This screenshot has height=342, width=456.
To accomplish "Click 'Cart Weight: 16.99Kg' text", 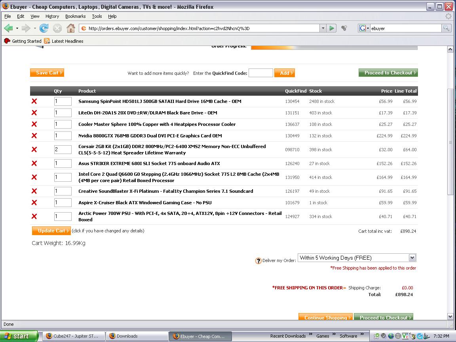I will 59,243.
